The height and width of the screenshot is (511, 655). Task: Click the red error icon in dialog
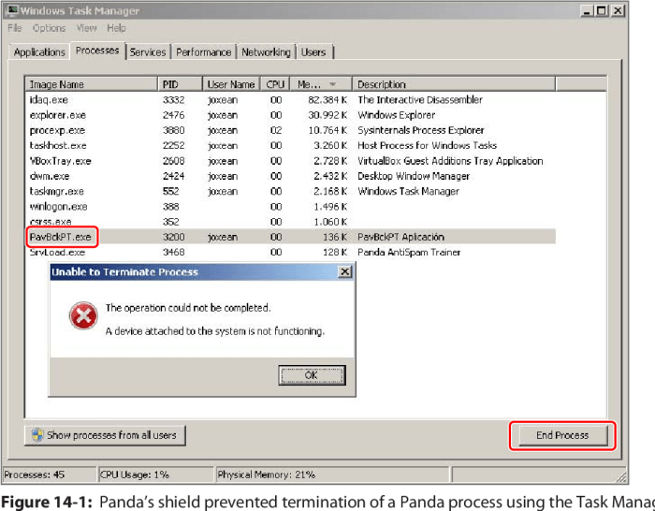pyautogui.click(x=83, y=315)
